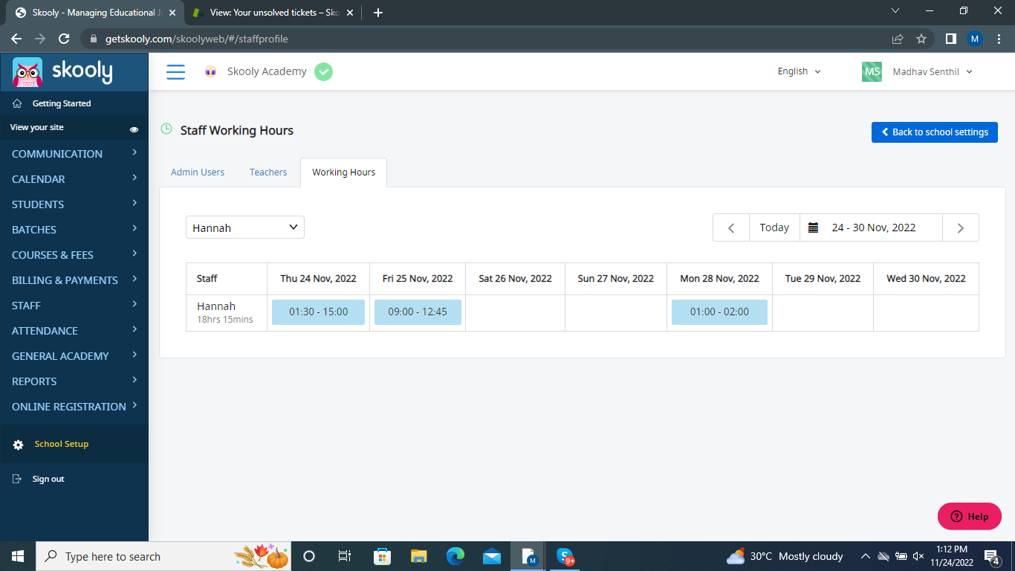The height and width of the screenshot is (571, 1015).
Task: Click the Sign out icon
Action: (18, 479)
